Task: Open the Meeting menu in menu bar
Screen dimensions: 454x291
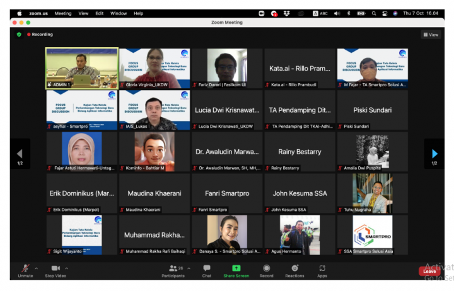Action: pos(63,13)
